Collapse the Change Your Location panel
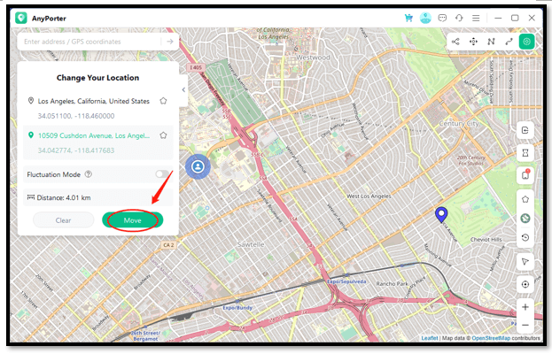The height and width of the screenshot is (354, 552). [x=183, y=90]
